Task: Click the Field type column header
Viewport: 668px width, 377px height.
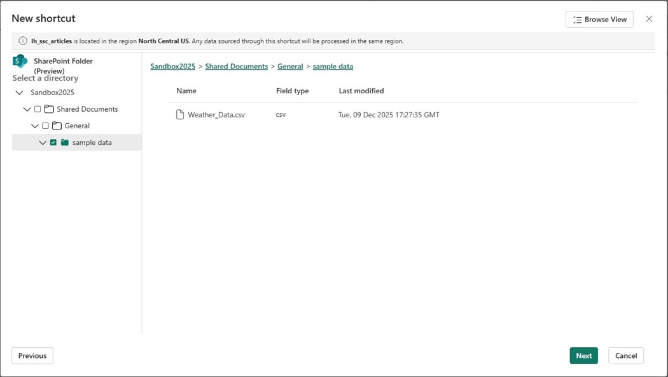Action: 292,91
